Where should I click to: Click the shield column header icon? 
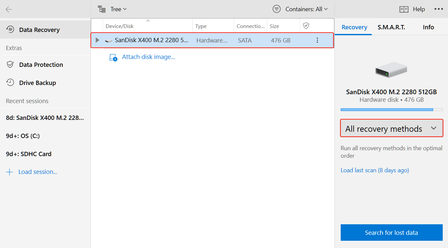[x=306, y=25]
